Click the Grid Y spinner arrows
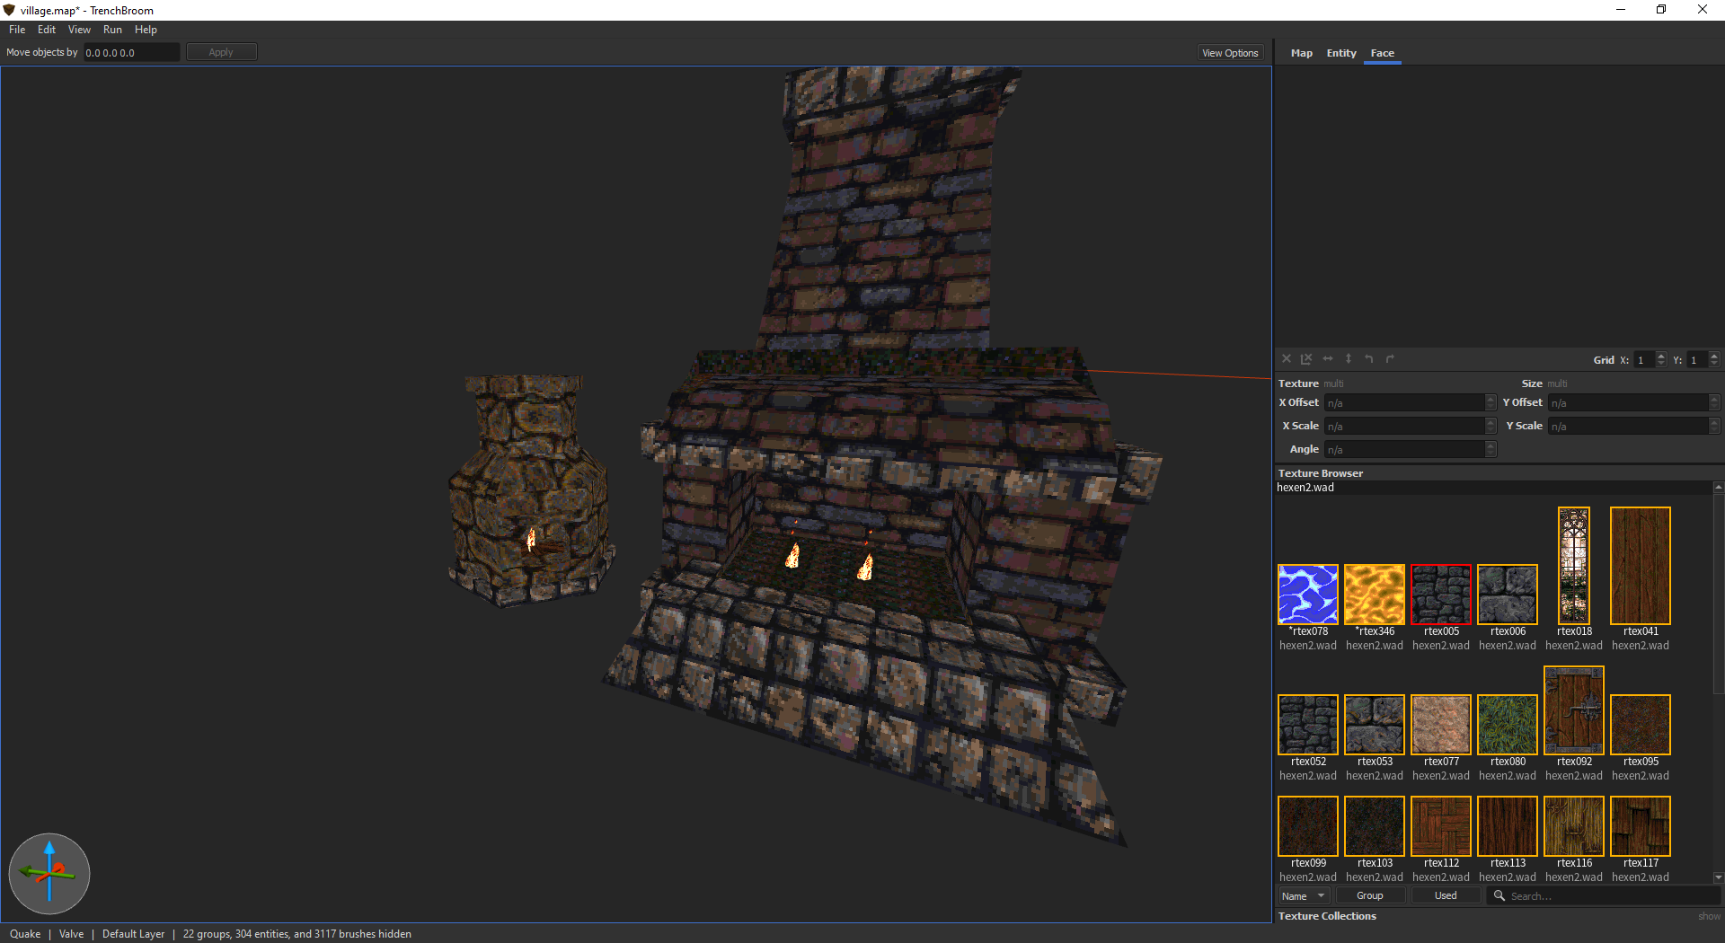The image size is (1725, 943). [1714, 359]
